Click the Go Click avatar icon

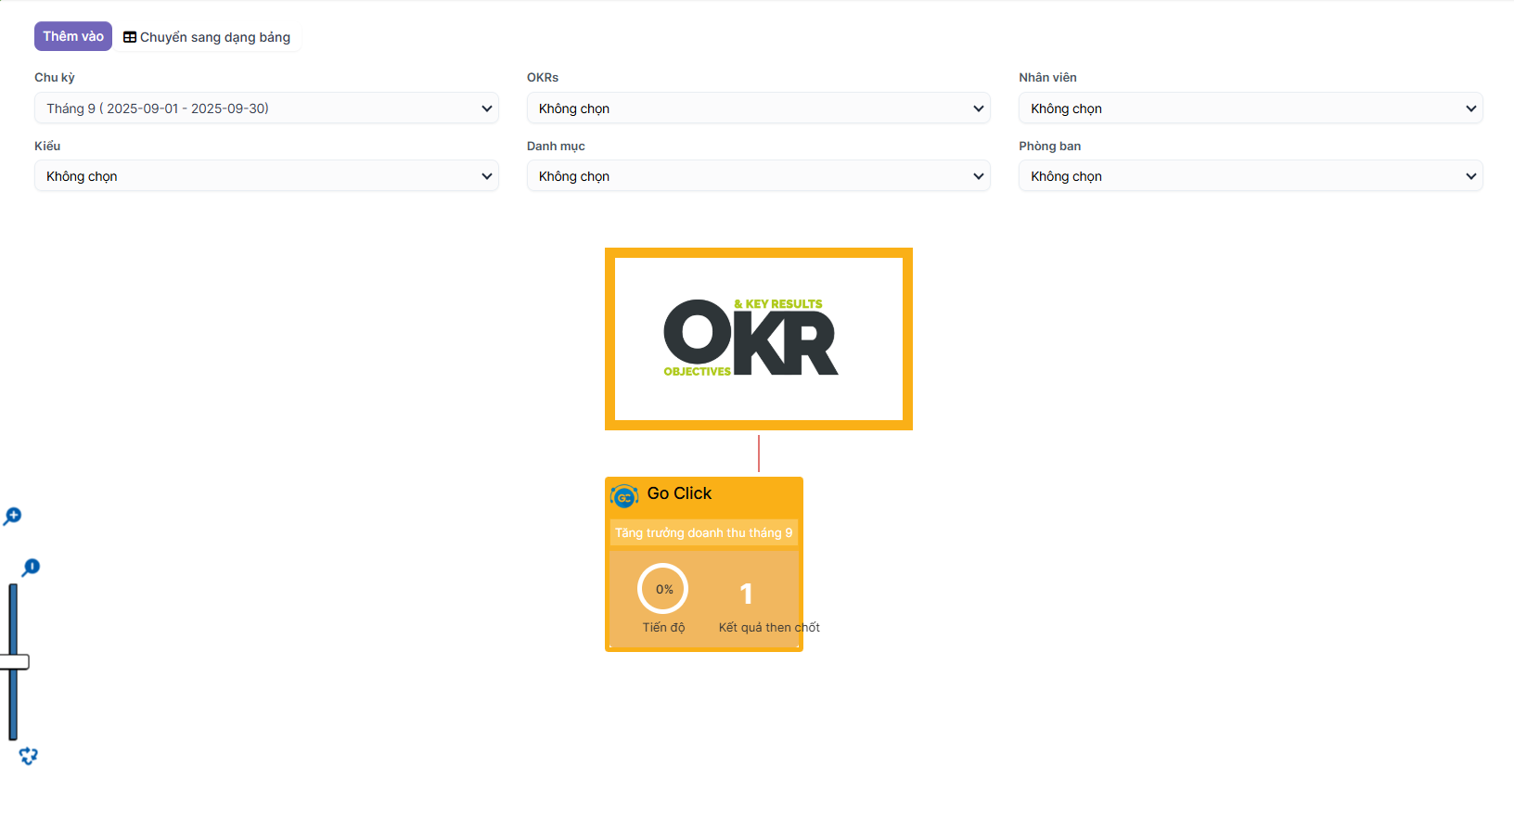[x=624, y=497]
